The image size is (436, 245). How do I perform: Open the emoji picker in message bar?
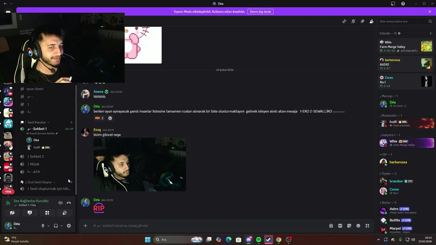coord(358,226)
